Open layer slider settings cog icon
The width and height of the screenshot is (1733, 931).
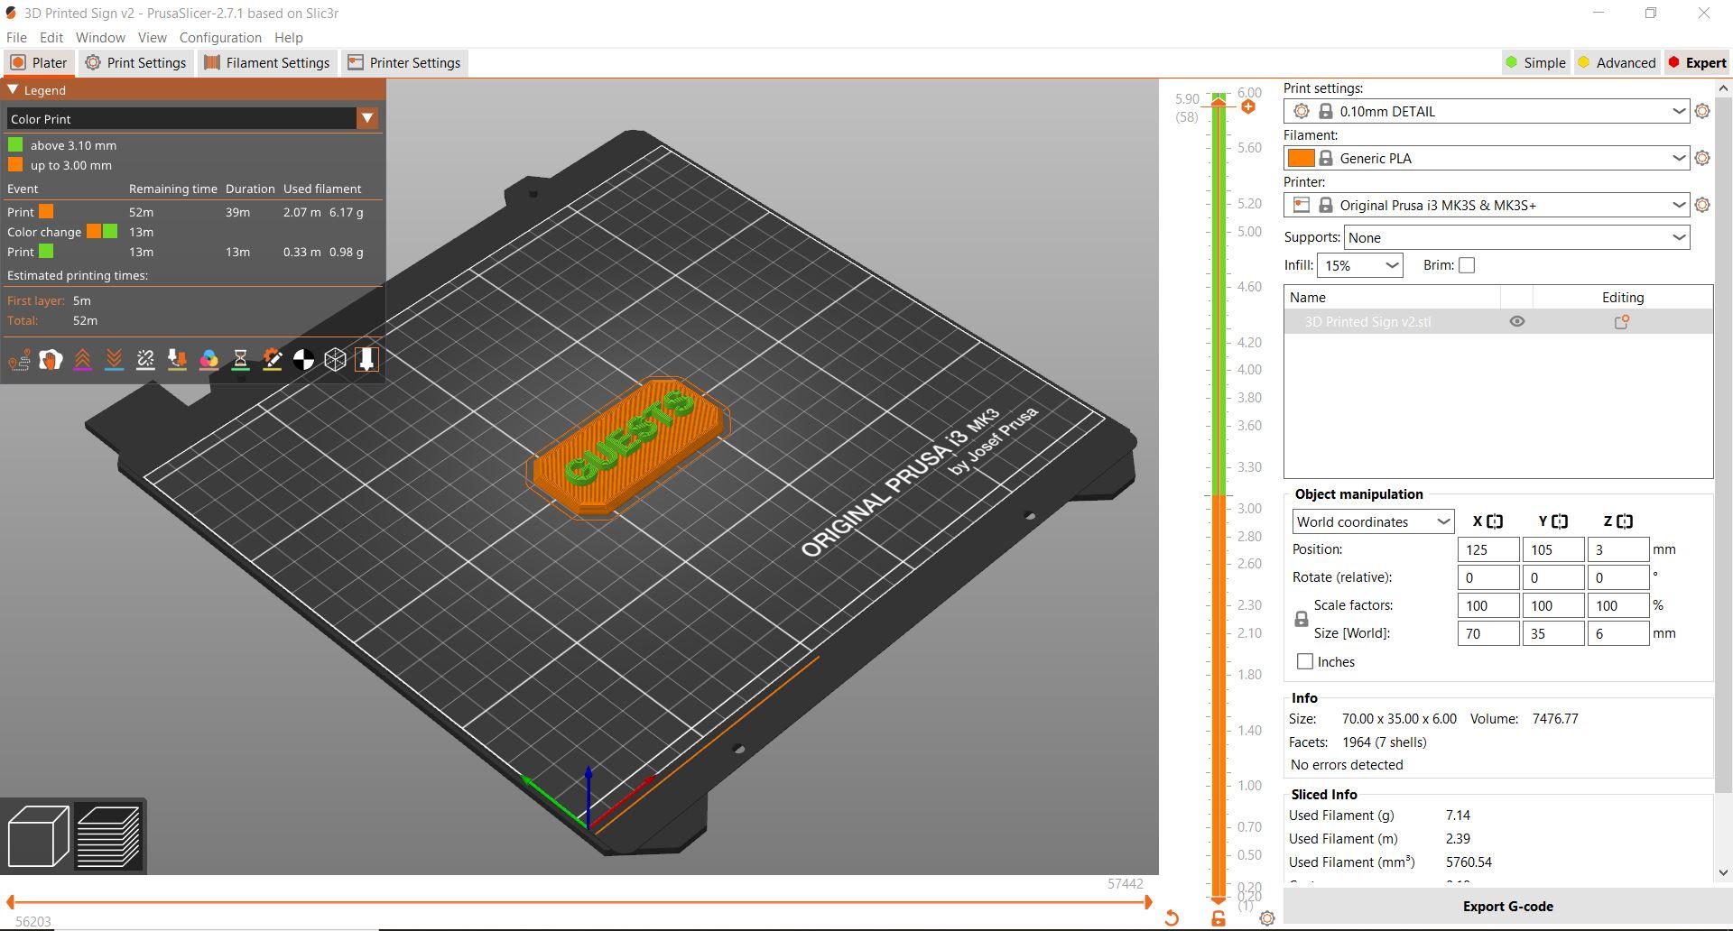[x=1267, y=918]
